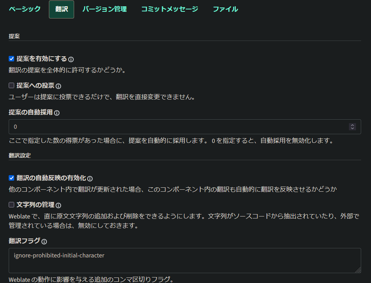Screen dimensions: 371x283
Task: Open the コミットメッセージ tab
Action: 170,9
